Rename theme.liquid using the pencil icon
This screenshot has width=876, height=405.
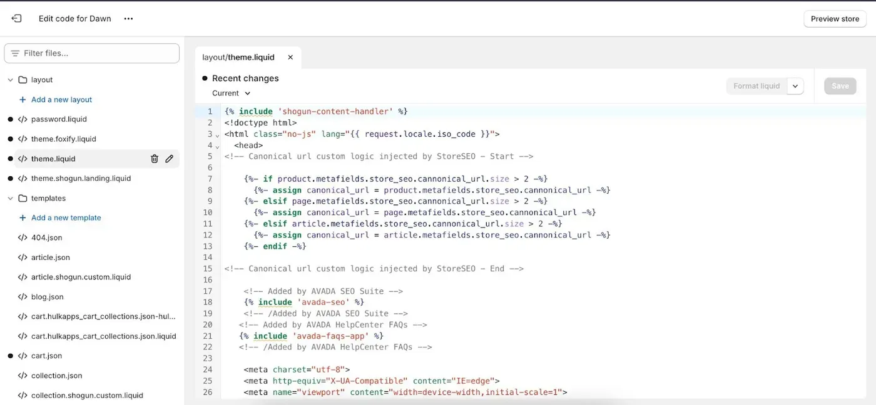pyautogui.click(x=169, y=159)
